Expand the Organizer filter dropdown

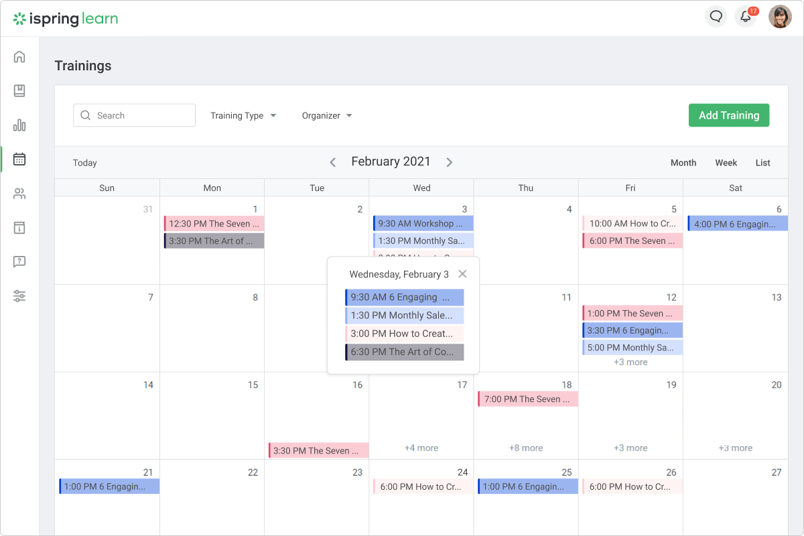tap(327, 115)
